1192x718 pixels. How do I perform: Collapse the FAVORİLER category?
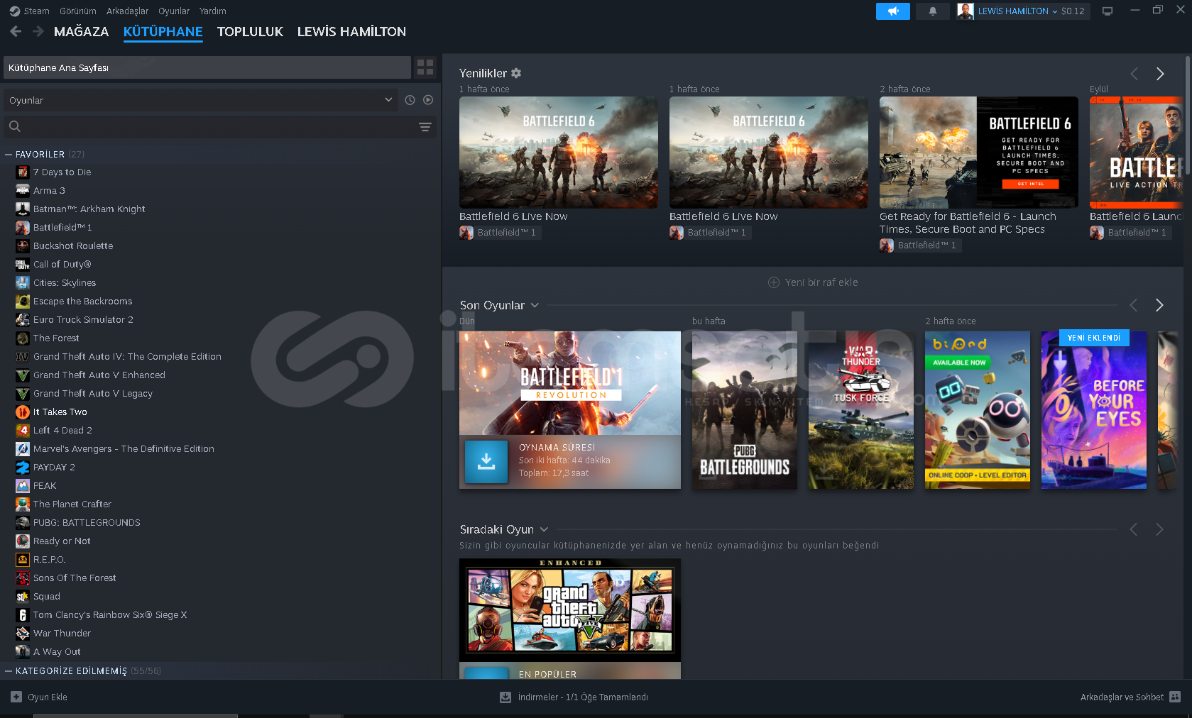9,154
